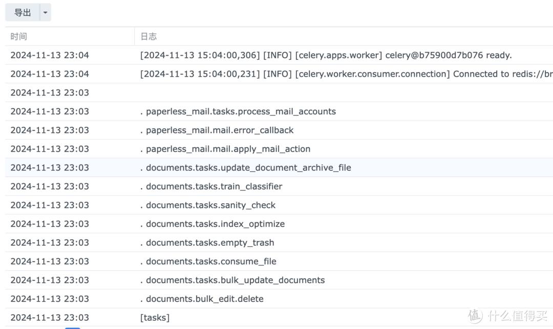
Task: Open the dropdown arrow beside 导出
Action: pyautogui.click(x=45, y=13)
